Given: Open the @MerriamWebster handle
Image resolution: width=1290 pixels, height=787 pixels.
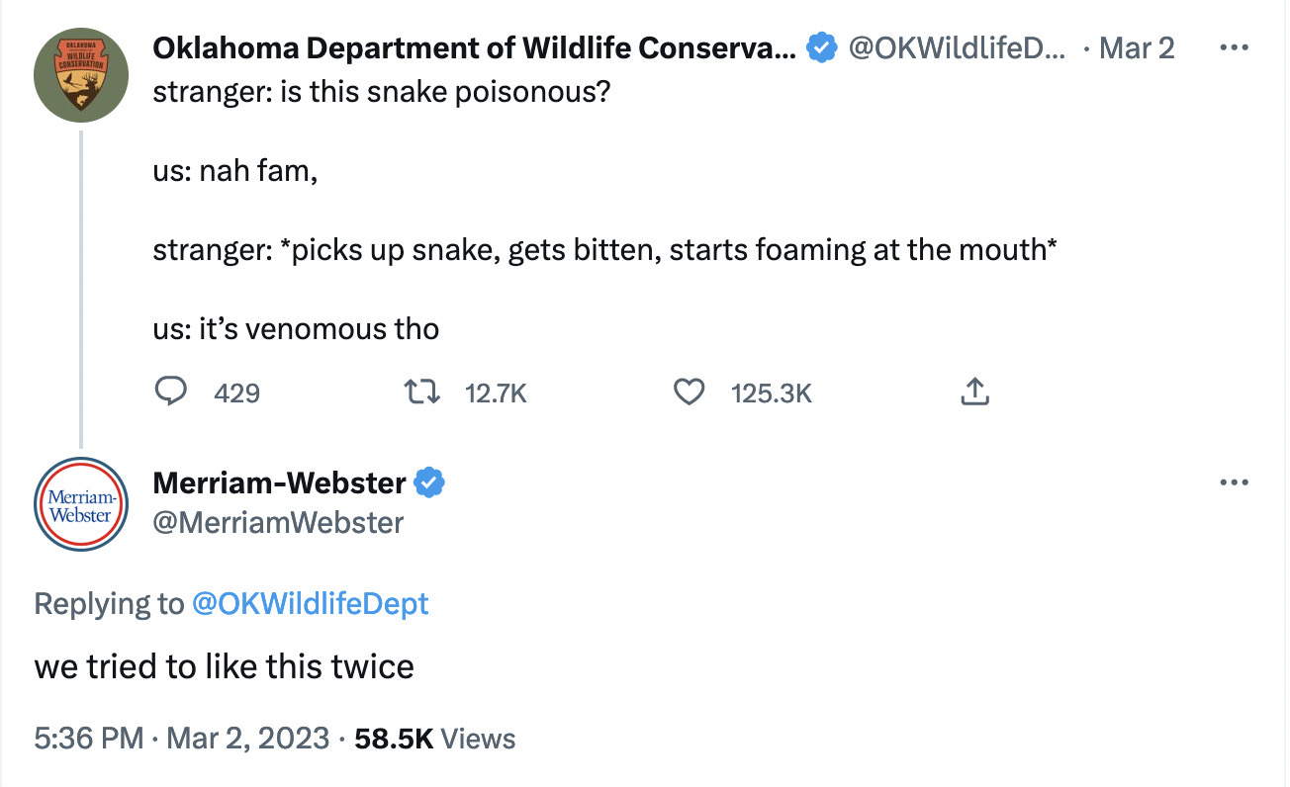Looking at the screenshot, I should click(278, 522).
